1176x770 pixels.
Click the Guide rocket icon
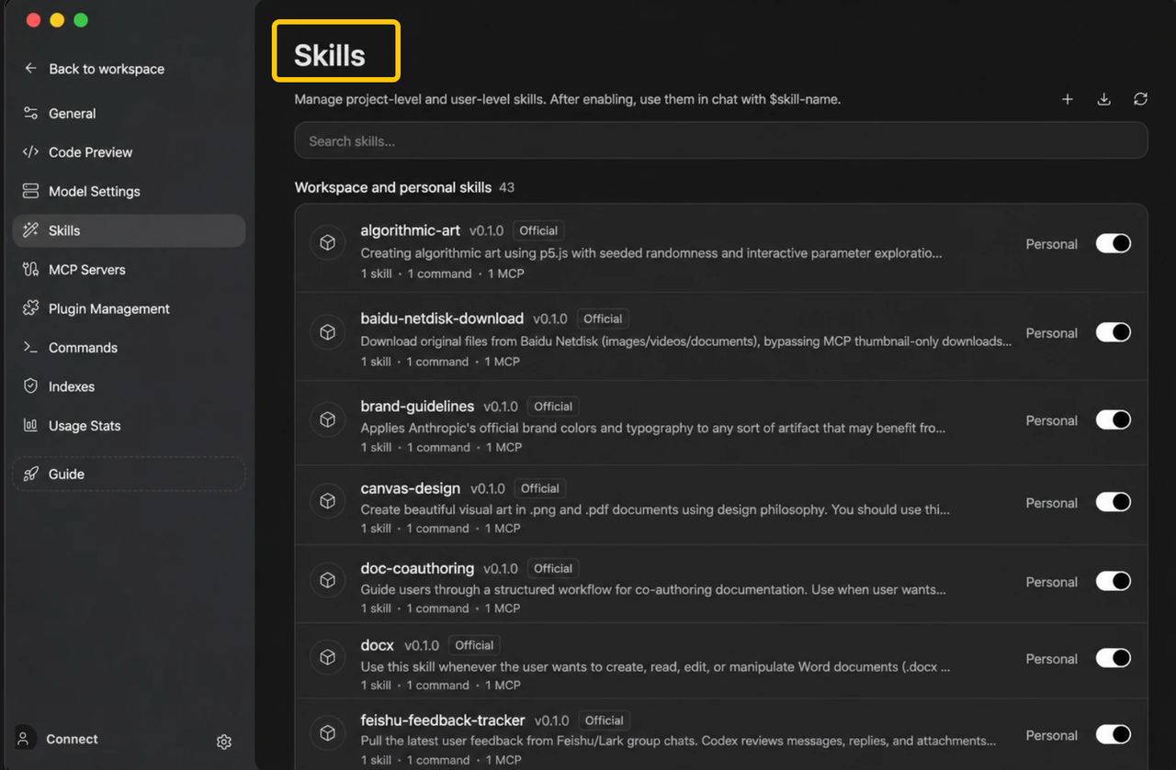30,474
